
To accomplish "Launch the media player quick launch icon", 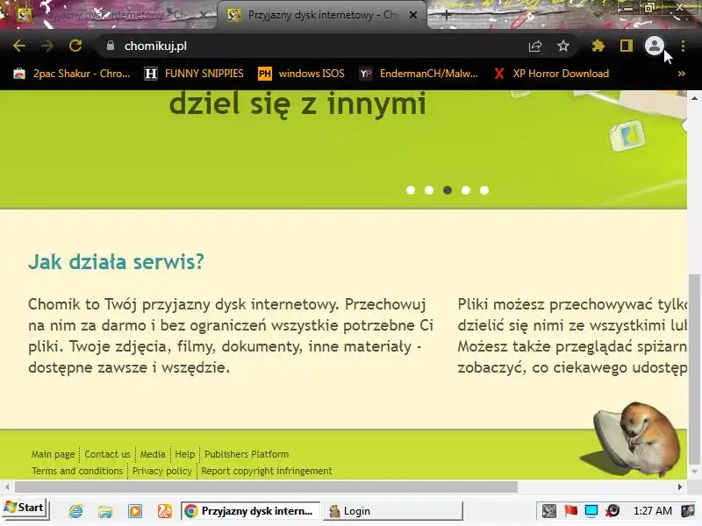I will coord(135,511).
